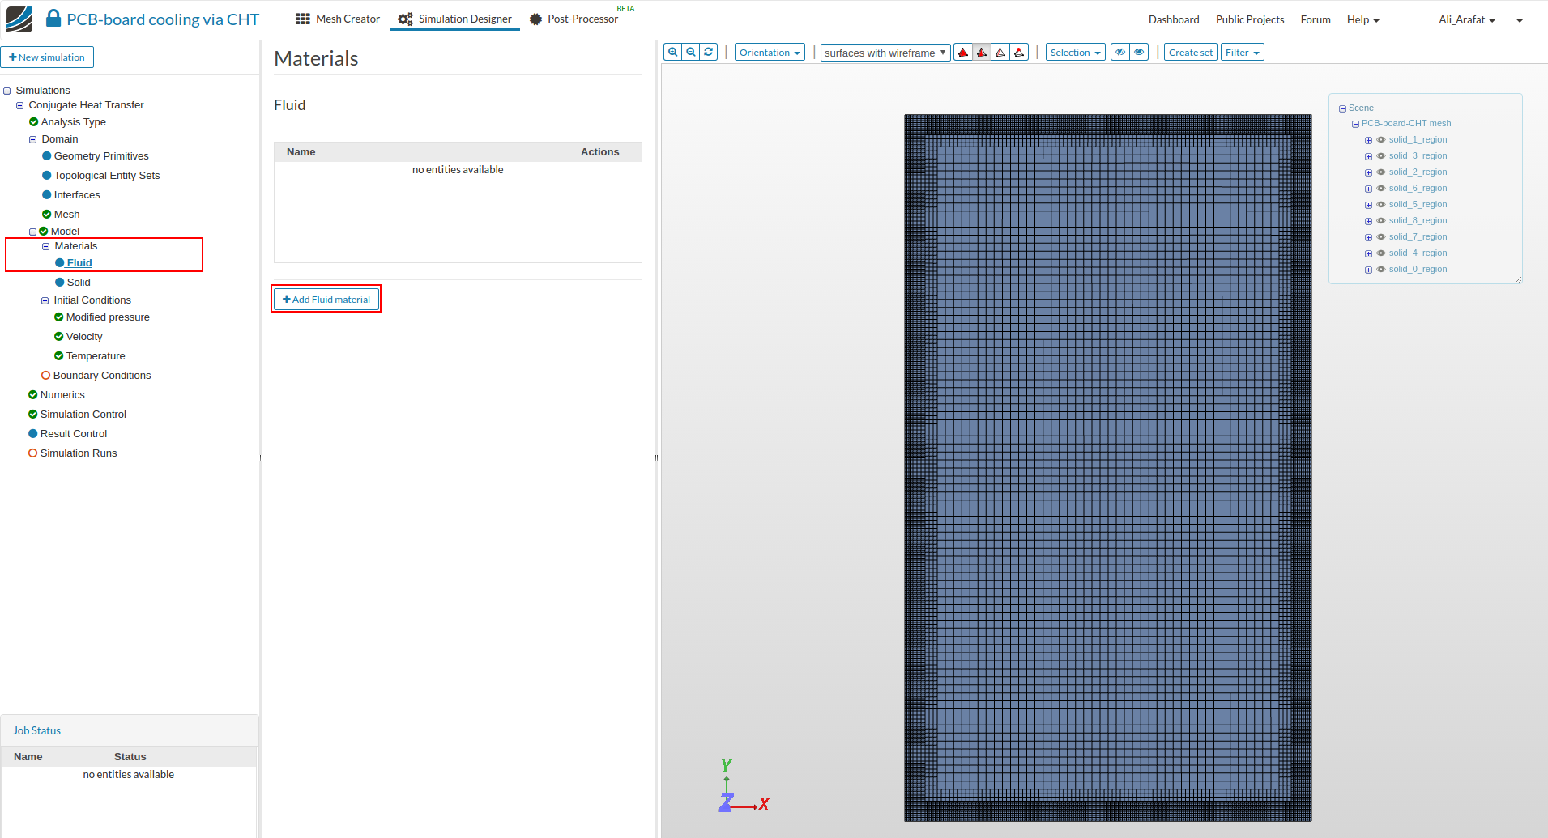Click the zoom in viewer icon
The height and width of the screenshot is (838, 1548).
point(672,52)
